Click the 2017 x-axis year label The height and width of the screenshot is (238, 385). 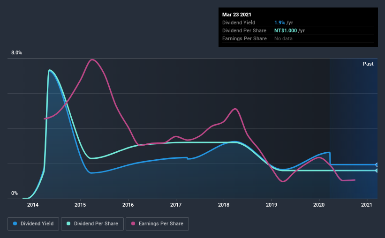pyautogui.click(x=176, y=205)
